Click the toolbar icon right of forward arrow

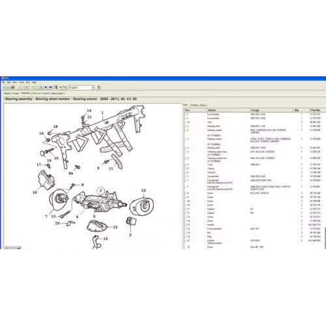56,87
